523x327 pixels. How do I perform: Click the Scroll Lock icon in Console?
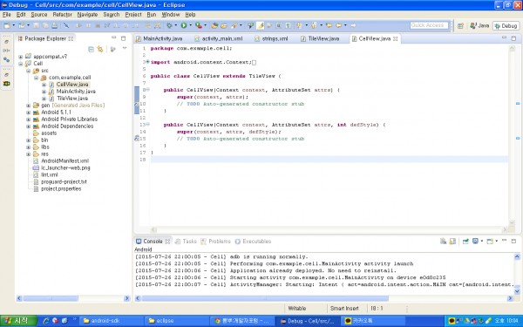coord(452,242)
